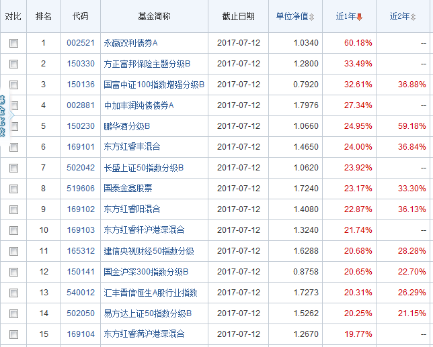This screenshot has width=433, height=347.
Task: Enable compare for 易方达上证50指数分级B
Action: tap(14, 314)
